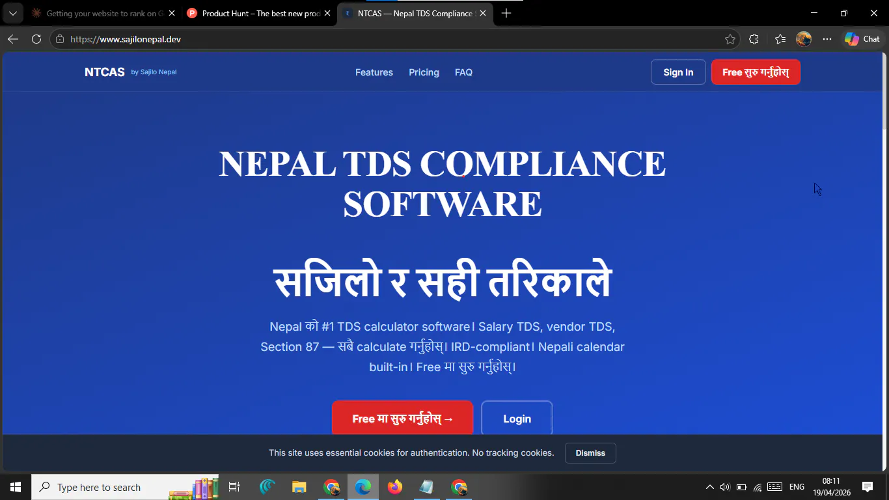
Task: Open a new browser tab
Action: tap(506, 13)
